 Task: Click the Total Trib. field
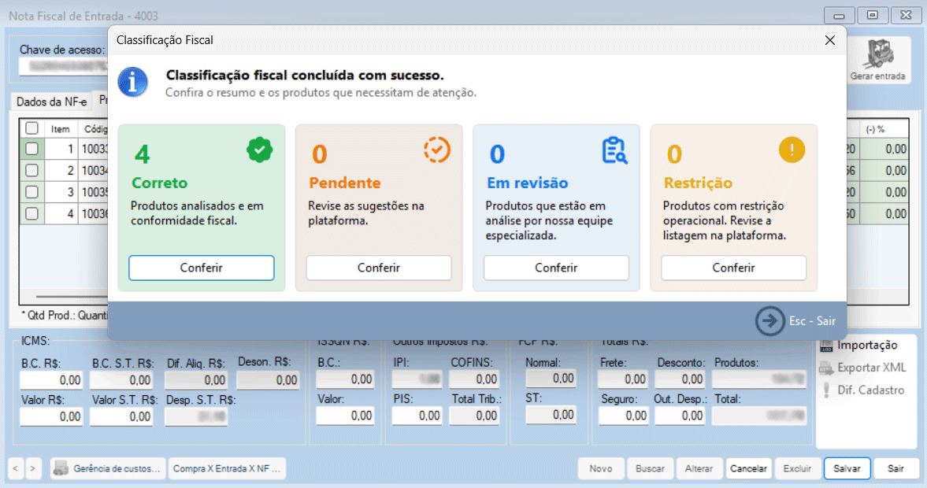pyautogui.click(x=475, y=416)
